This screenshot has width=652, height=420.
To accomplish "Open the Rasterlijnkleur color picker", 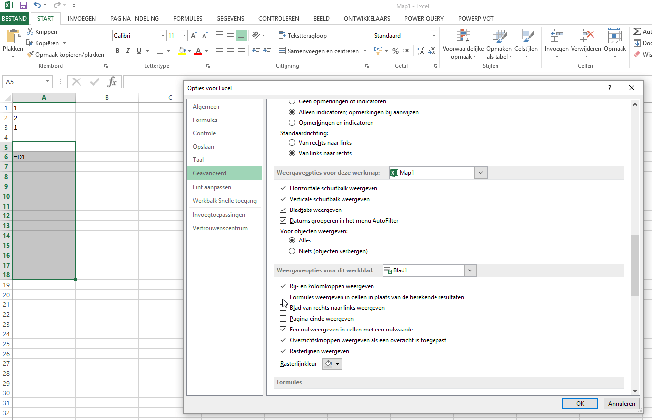I will 332,364.
